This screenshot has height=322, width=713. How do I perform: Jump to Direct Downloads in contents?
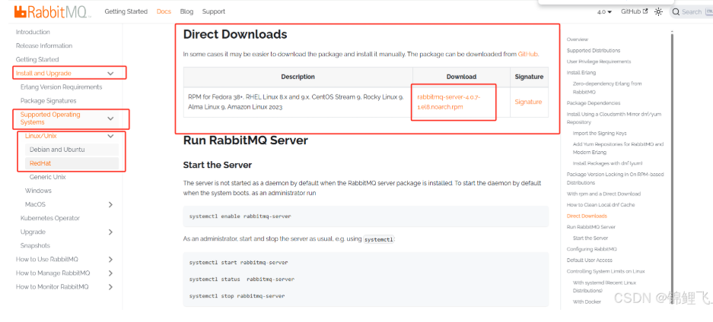pos(587,216)
